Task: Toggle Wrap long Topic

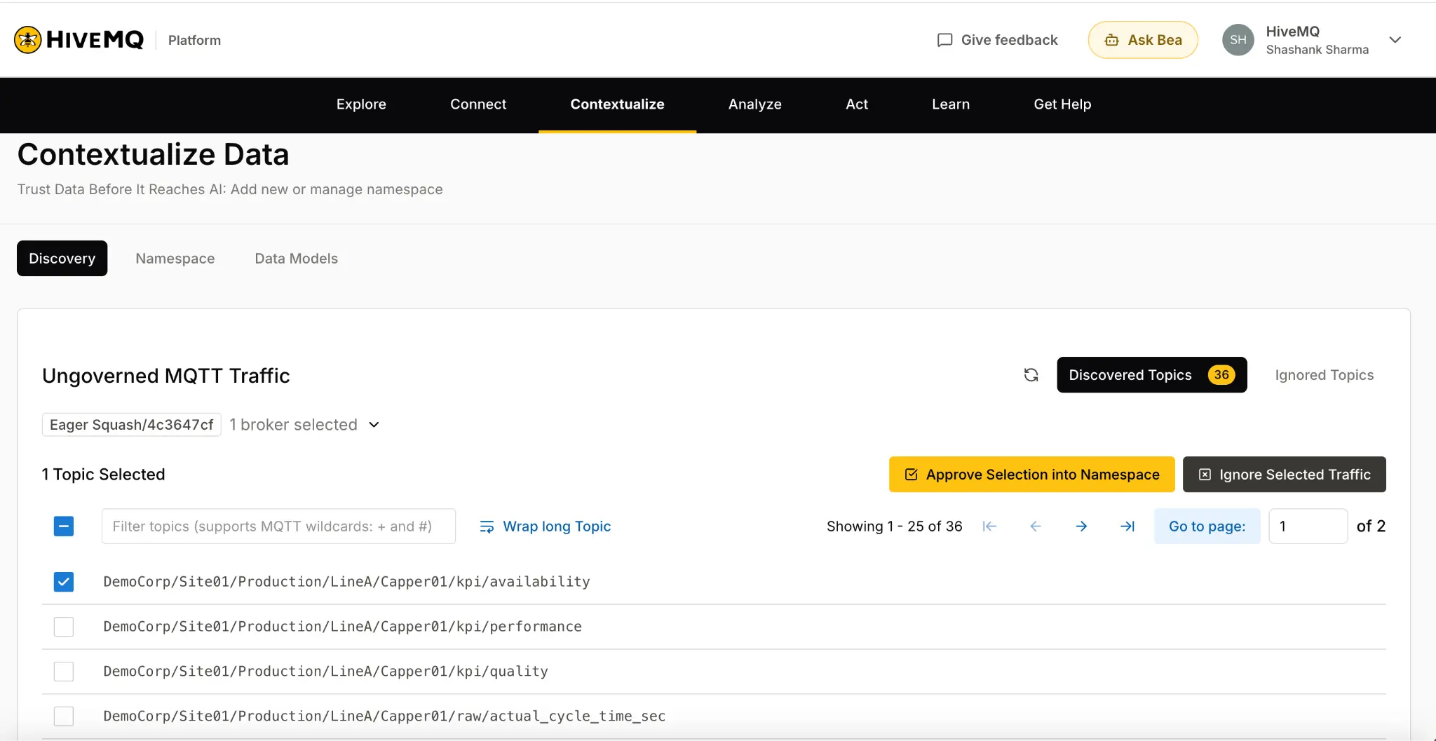Action: point(546,526)
